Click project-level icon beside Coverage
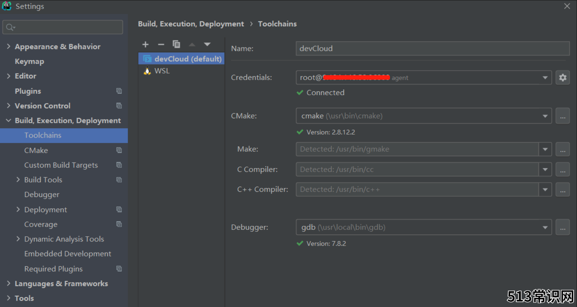The width and height of the screenshot is (577, 307). coord(119,224)
